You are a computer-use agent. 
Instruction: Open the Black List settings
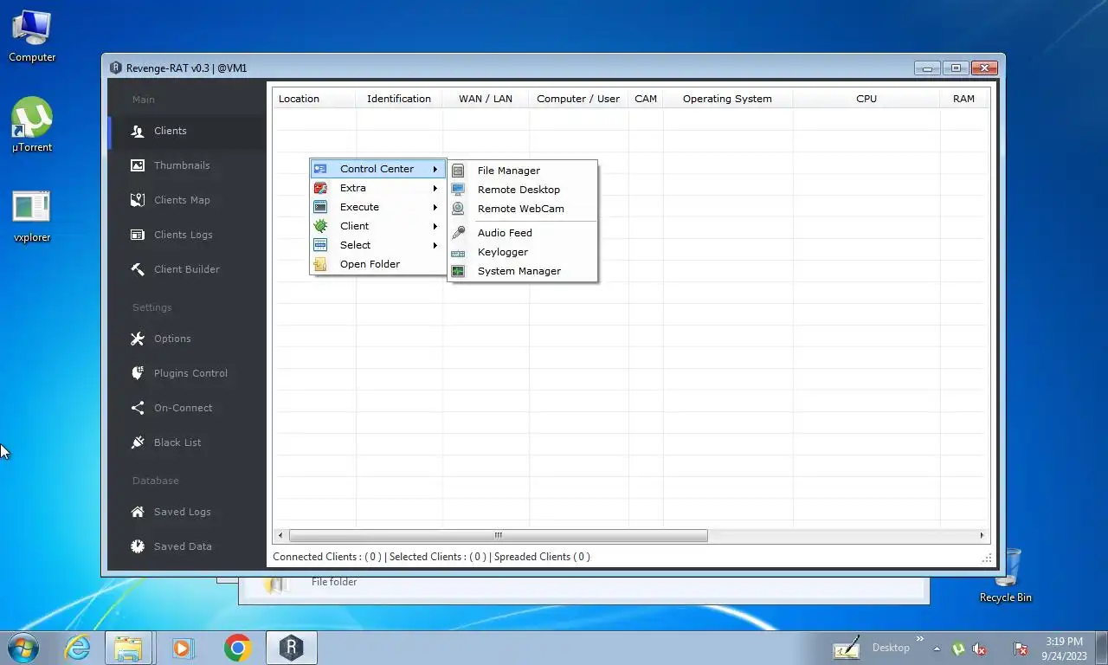point(187,442)
